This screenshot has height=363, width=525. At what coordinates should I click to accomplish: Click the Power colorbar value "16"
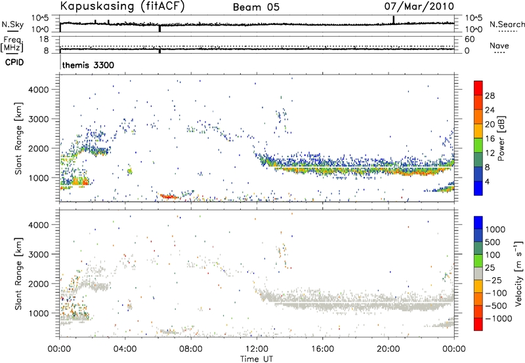coord(490,138)
